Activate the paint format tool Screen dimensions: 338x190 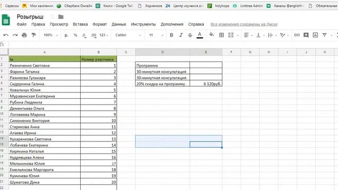pyautogui.click(x=34, y=35)
